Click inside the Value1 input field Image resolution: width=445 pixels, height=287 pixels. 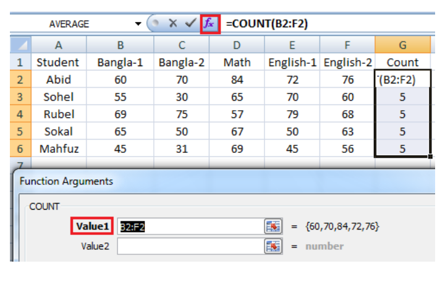189,226
